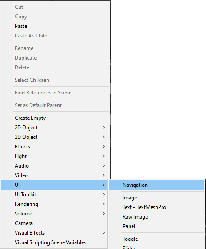The width and height of the screenshot is (206, 249).
Task: Click the UI menu entry
Action: coord(55,185)
